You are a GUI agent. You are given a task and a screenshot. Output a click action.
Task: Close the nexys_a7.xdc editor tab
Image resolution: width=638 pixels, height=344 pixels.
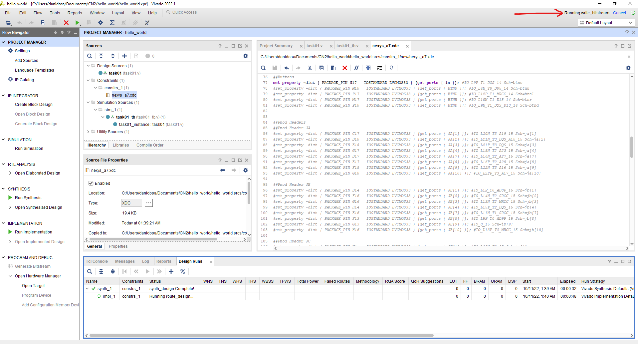click(x=407, y=46)
